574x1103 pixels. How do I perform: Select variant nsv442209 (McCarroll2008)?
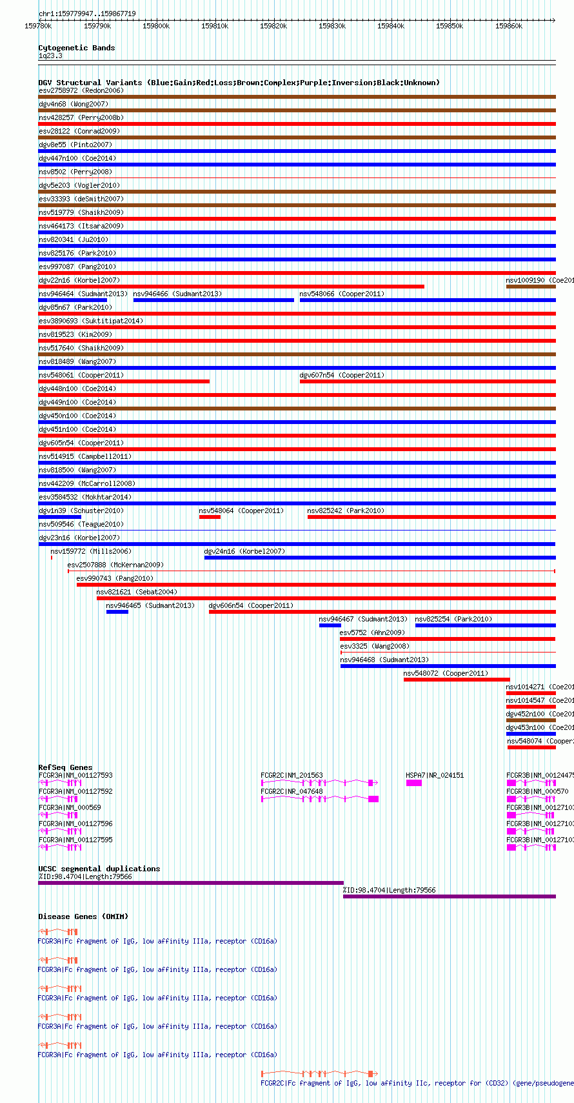[x=87, y=483]
